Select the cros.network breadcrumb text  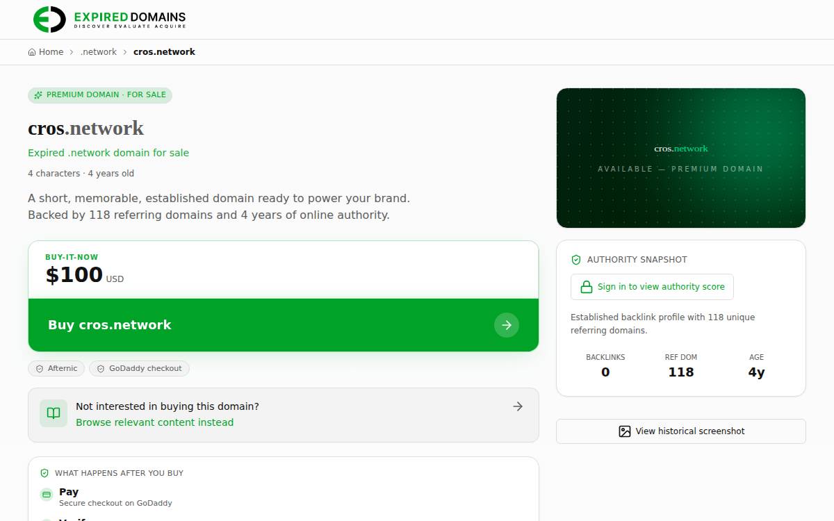[164, 52]
